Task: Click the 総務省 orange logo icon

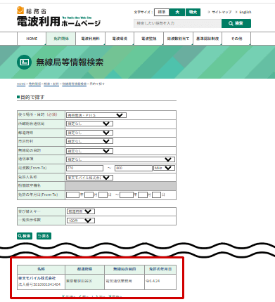Action: (20, 11)
